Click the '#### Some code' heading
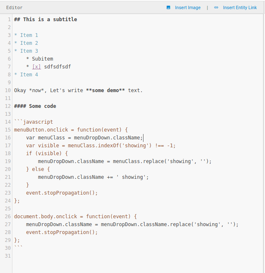The height and width of the screenshot is (273, 265). [x=35, y=106]
